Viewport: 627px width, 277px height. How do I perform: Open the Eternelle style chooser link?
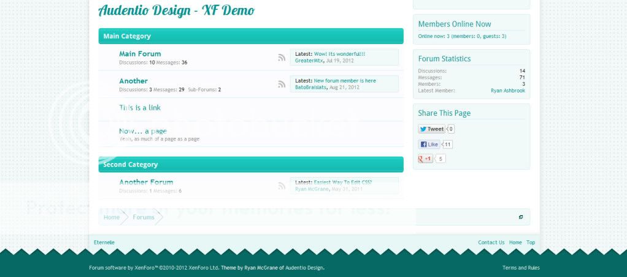[104, 243]
